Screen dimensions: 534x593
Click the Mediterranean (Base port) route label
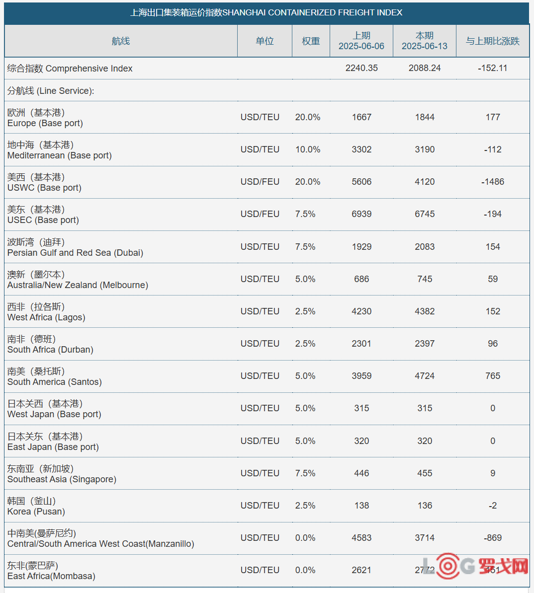tap(60, 150)
